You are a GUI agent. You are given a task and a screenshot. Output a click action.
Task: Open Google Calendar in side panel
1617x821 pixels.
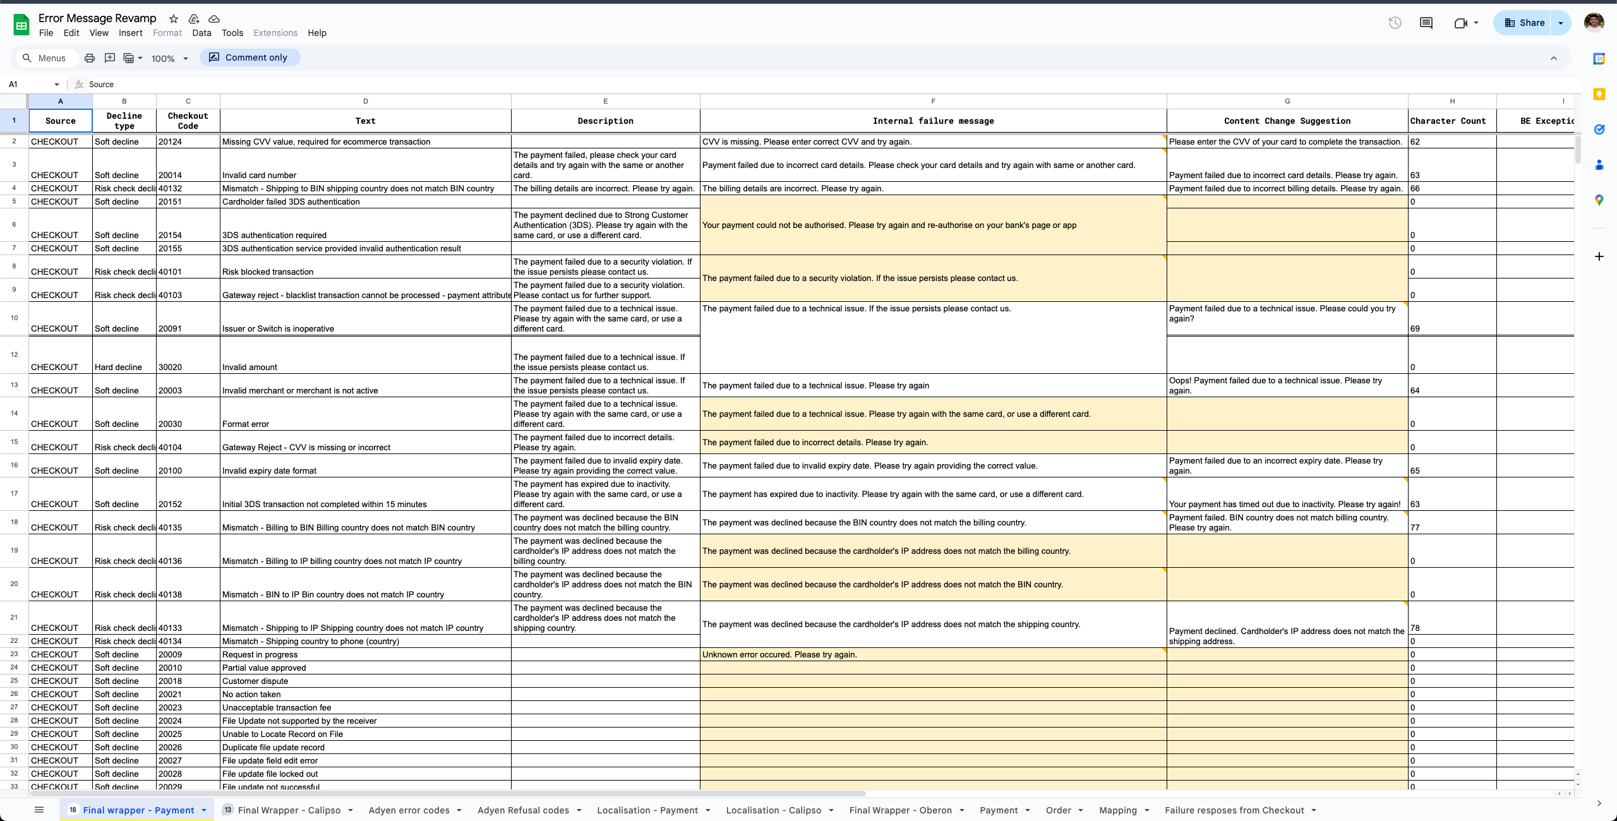(x=1599, y=59)
